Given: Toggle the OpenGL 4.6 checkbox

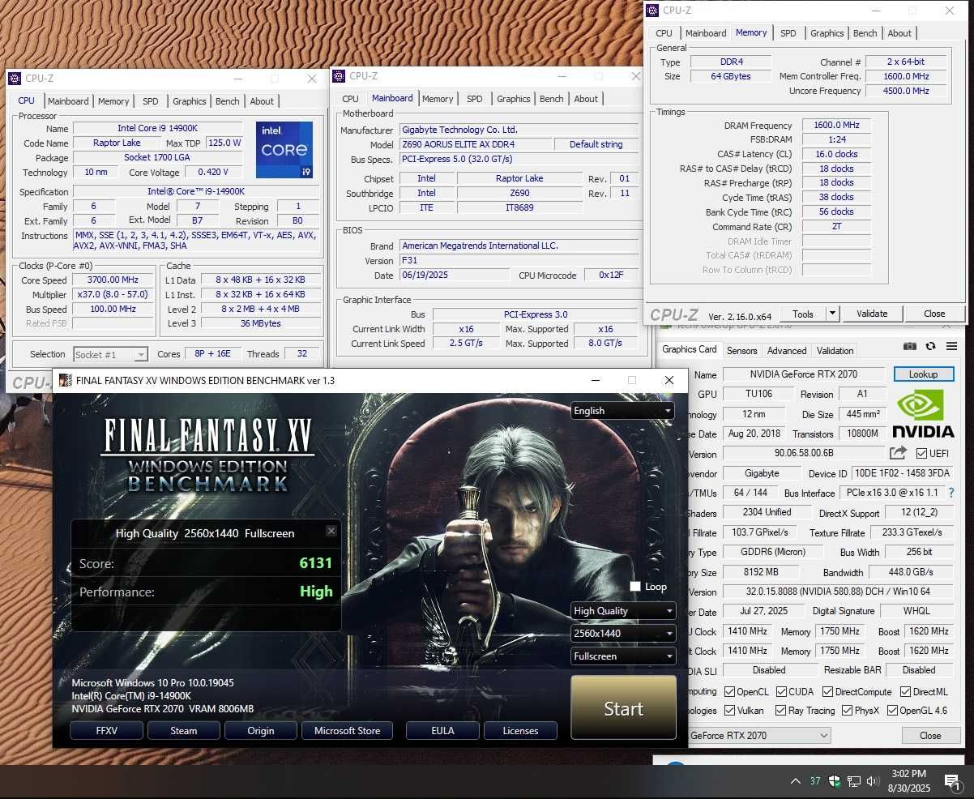Looking at the screenshot, I should (893, 711).
